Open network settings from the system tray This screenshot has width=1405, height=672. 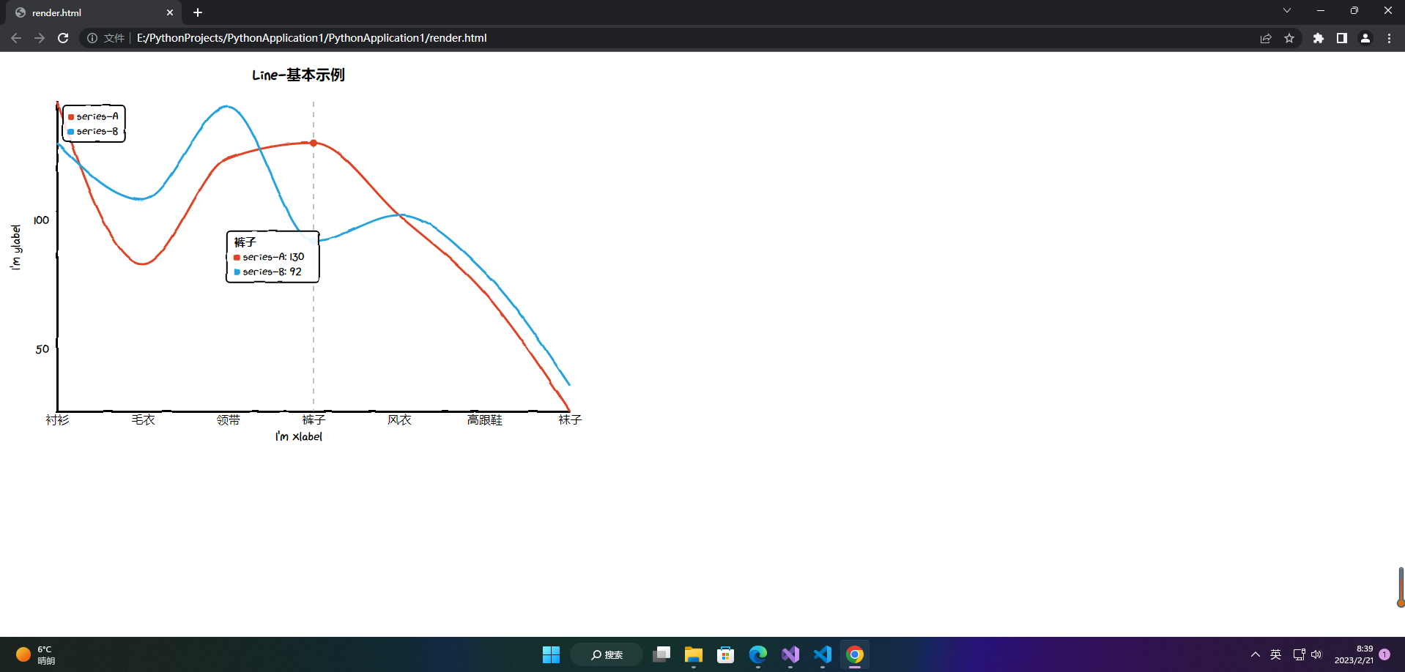click(x=1299, y=654)
